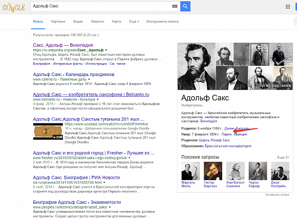Expand the green arrow next to wikipedia URL
The image size is (297, 218).
(x=106, y=50)
